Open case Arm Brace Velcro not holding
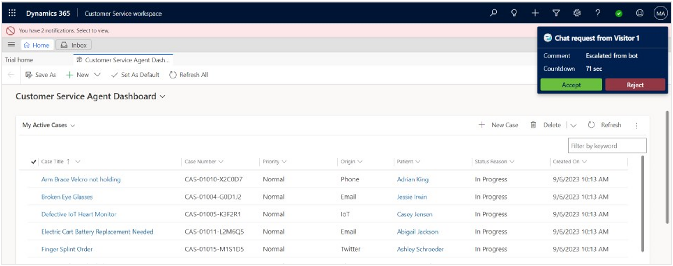Image resolution: width=673 pixels, height=266 pixels. click(81, 179)
